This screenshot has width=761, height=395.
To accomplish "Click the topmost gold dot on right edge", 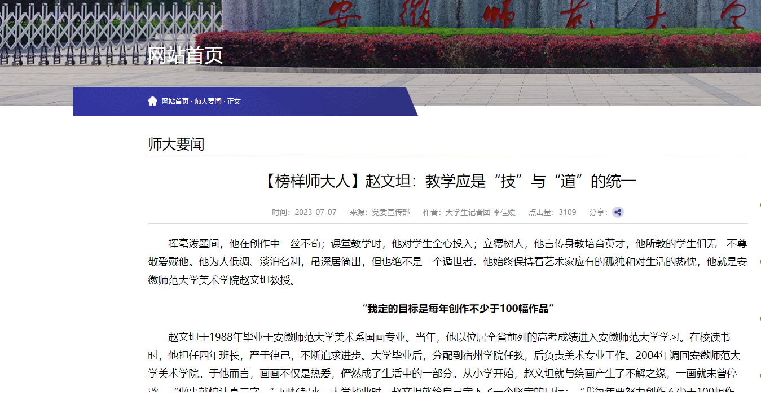I will [x=759, y=205].
